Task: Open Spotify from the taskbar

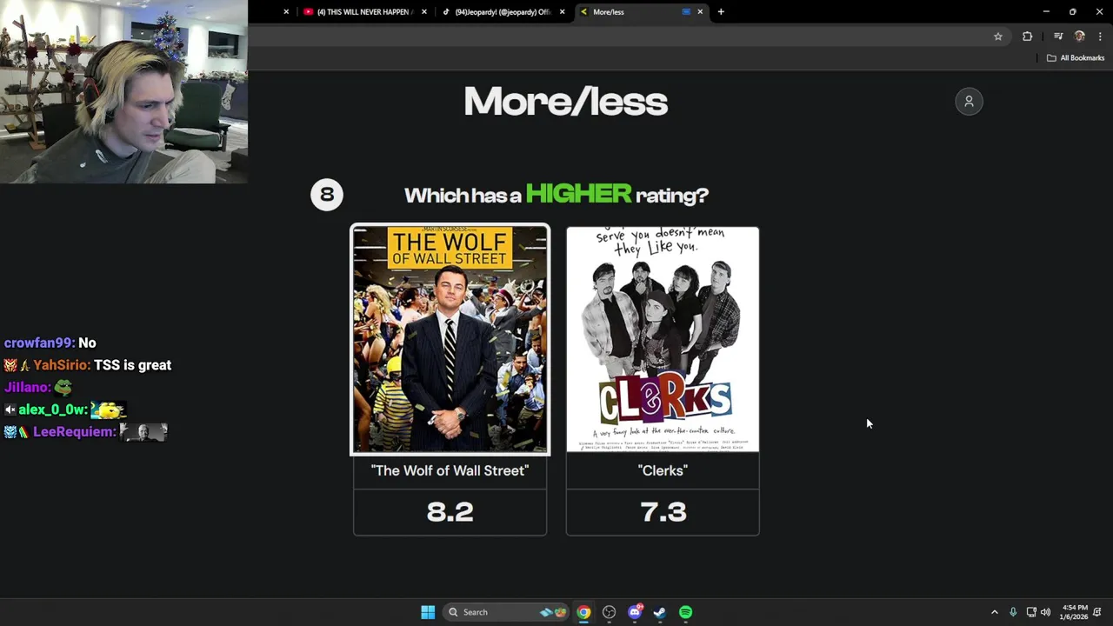Action: pos(685,612)
